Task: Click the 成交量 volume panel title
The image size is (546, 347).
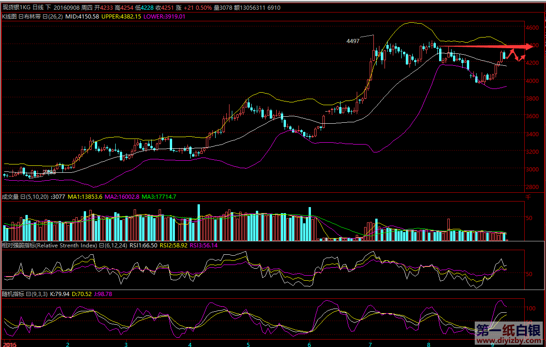Action: (x=10, y=197)
